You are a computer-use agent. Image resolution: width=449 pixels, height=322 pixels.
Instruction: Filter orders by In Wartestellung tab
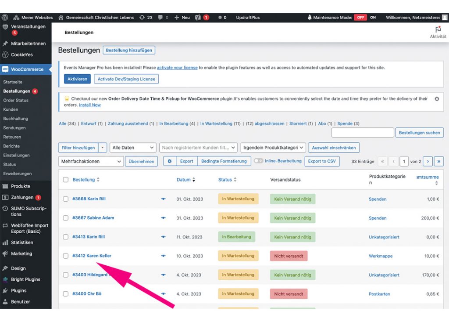[216, 124]
